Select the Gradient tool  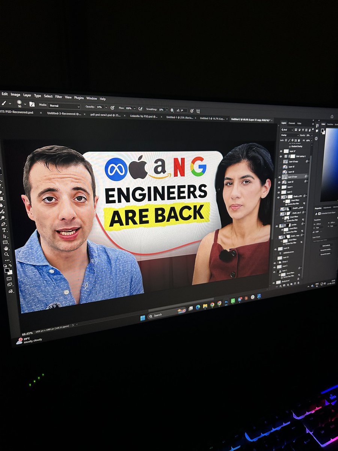click(x=1, y=199)
